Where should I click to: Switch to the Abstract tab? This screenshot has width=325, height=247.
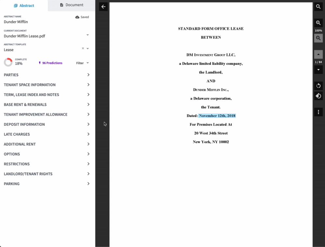point(24,6)
